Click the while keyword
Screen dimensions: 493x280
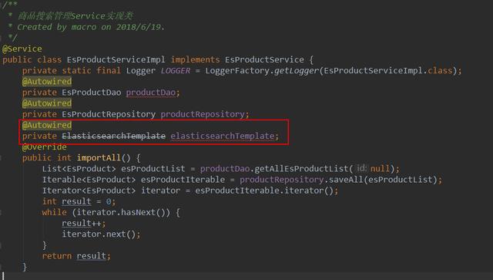54,212
